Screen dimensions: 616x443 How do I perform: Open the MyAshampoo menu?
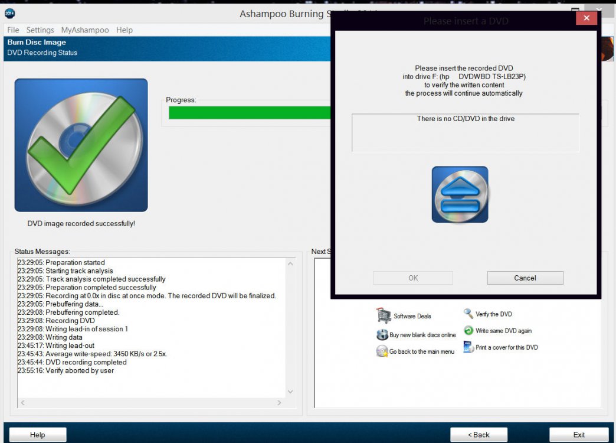point(85,30)
